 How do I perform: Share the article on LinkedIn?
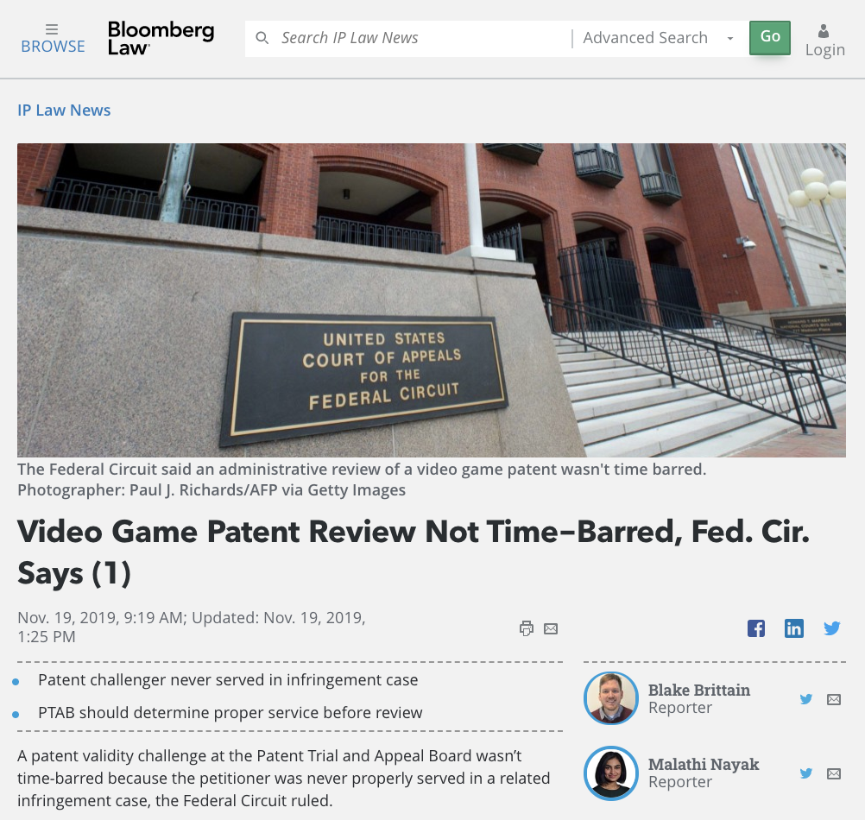point(794,628)
